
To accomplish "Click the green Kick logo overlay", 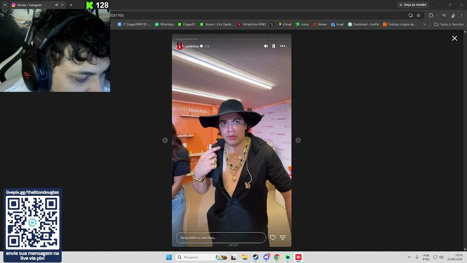I will click(x=89, y=5).
